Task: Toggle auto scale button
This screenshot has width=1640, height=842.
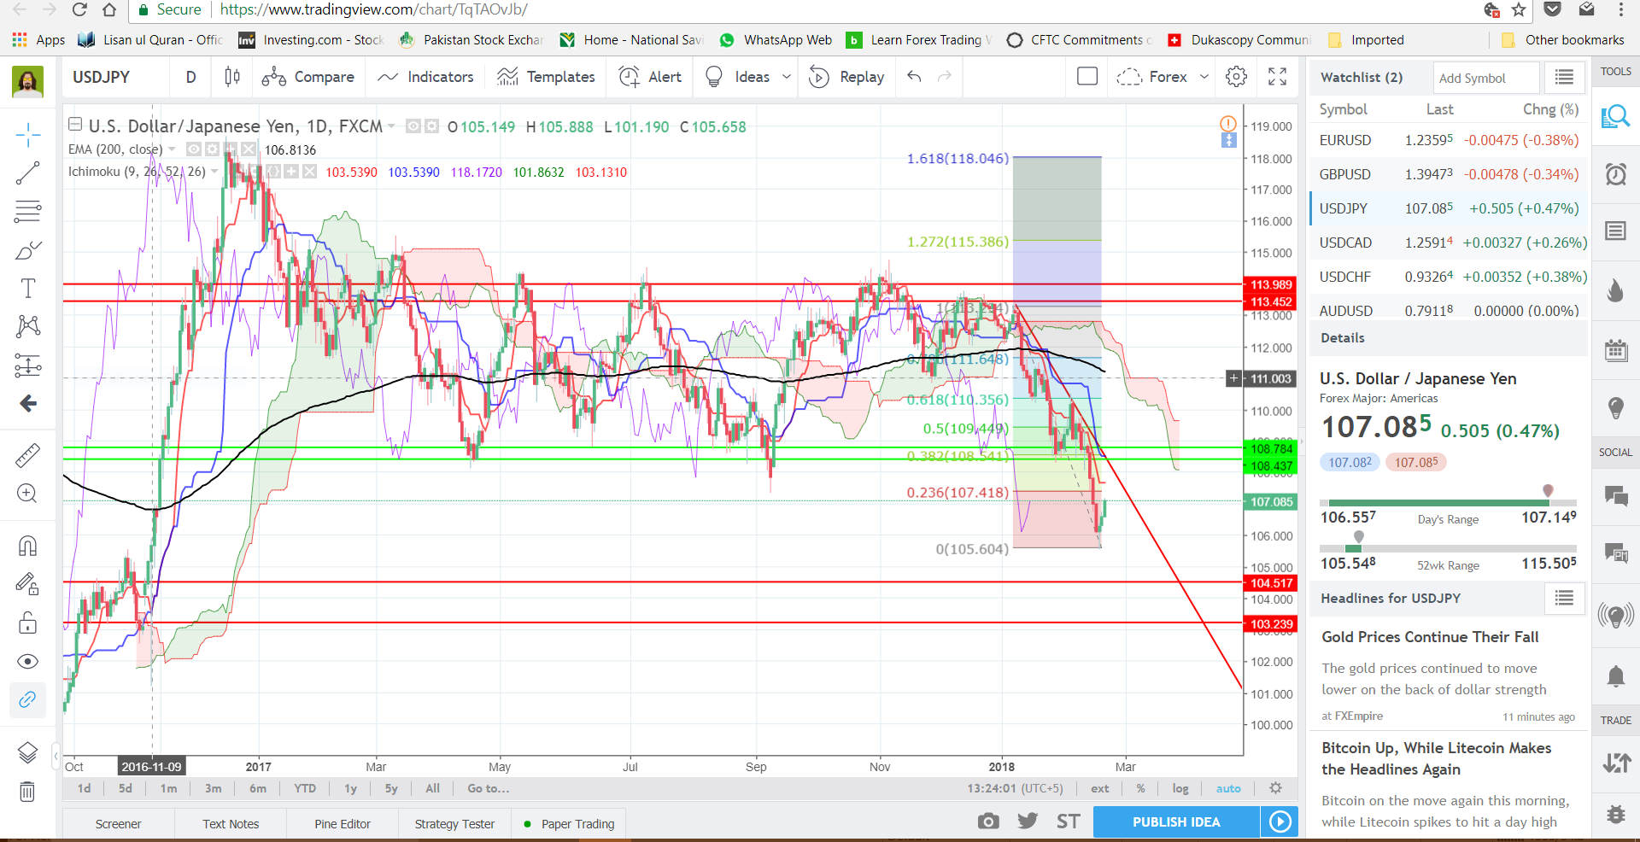Action: pos(1227,788)
